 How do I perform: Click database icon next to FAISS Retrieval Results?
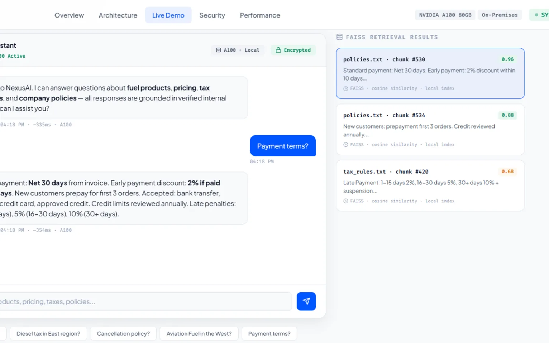[x=339, y=37]
